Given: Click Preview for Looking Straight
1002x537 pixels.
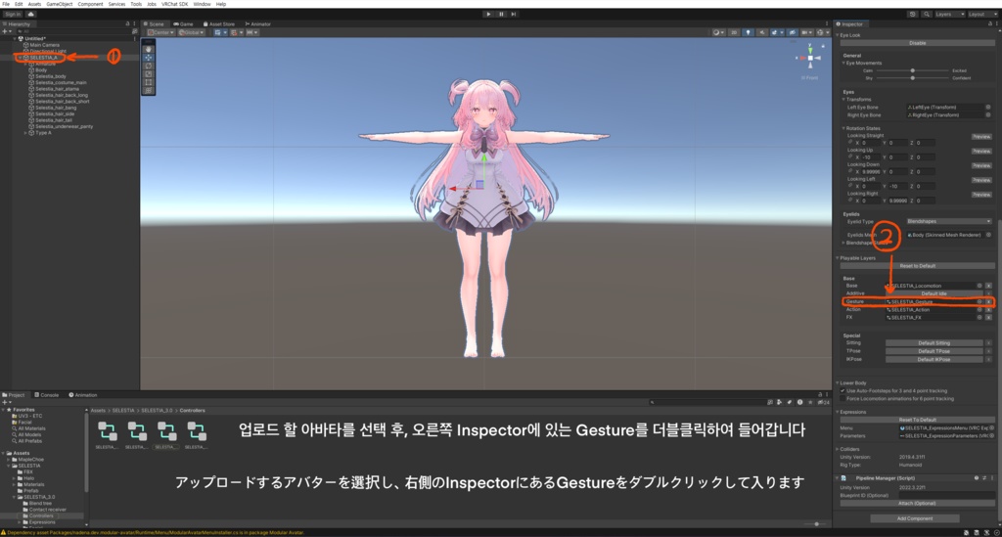Looking at the screenshot, I should pos(980,137).
